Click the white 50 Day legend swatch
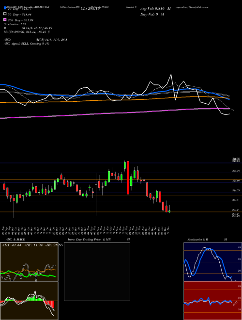Screen dimensions: 242x320 tap(5, 14)
